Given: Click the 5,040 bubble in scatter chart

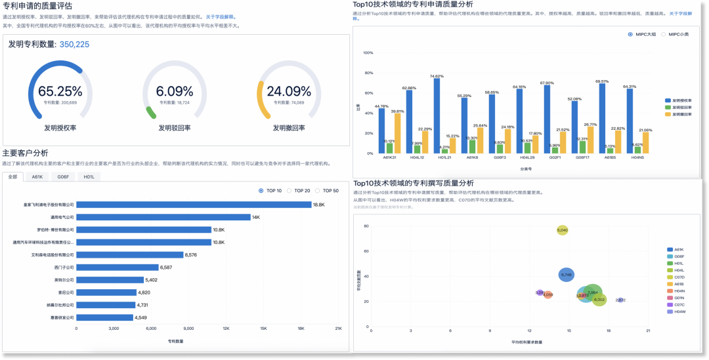Looking at the screenshot, I should pyautogui.click(x=562, y=230).
